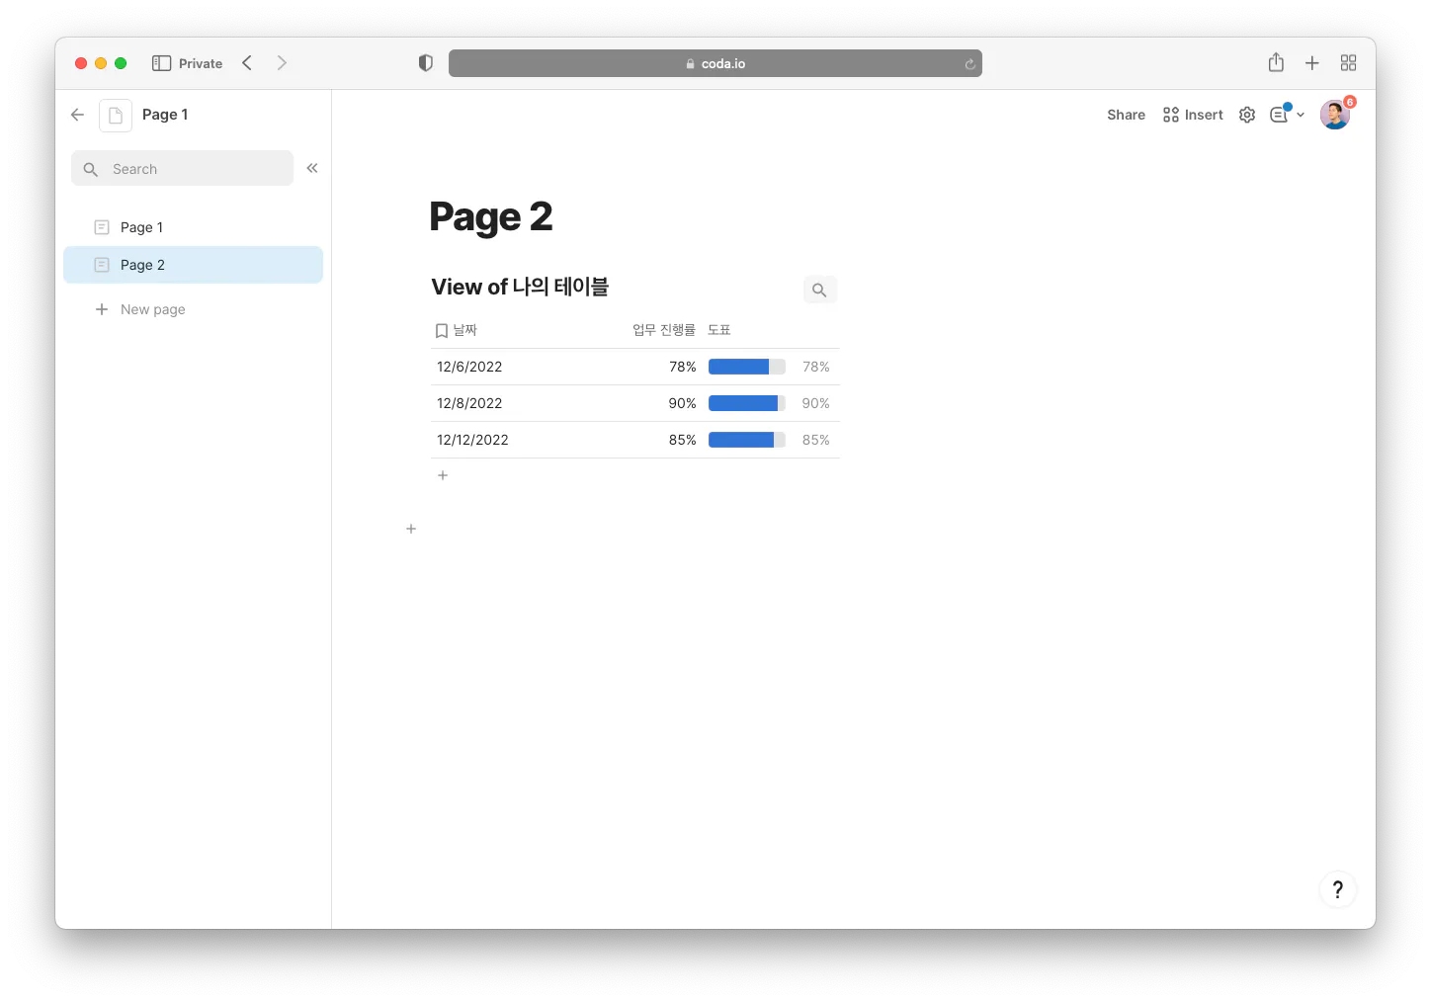Image resolution: width=1431 pixels, height=1002 pixels.
Task: Open the Safari share icon
Action: 1276,62
